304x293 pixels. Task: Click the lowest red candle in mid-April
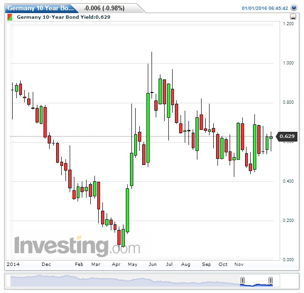(119, 237)
